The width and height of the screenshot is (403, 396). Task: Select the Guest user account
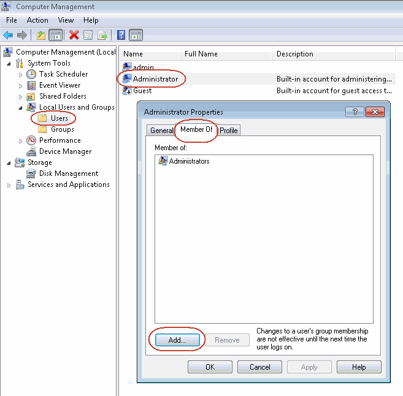142,91
